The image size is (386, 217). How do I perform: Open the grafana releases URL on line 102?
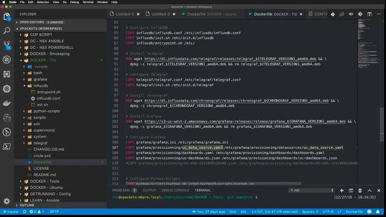click(245, 122)
